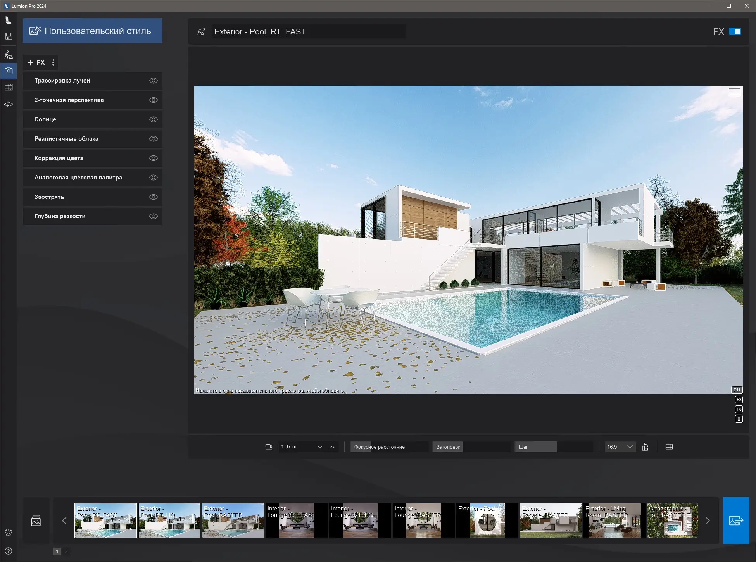
Task: Hide the Трассировка лучей effect
Action: point(154,81)
